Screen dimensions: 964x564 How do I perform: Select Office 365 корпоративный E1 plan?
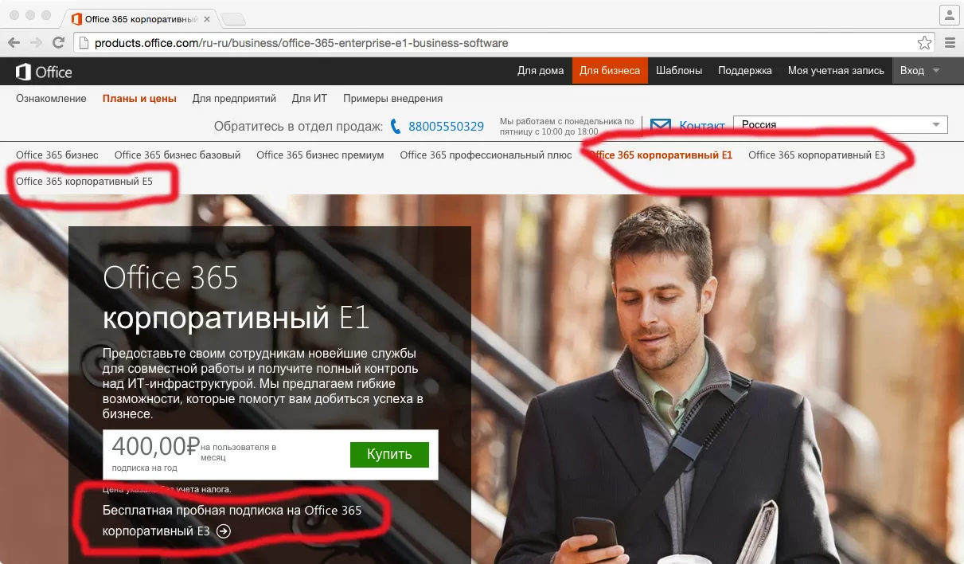pos(660,155)
